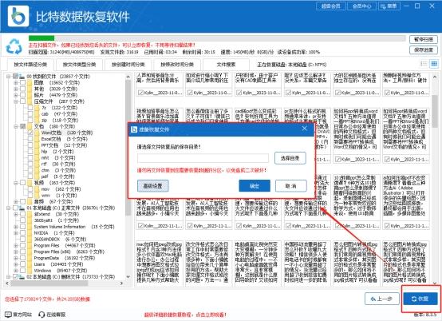Viewport: 442px width, 321px height.
Task: Click the 360SysRt folder icon
Action: pos(30,220)
